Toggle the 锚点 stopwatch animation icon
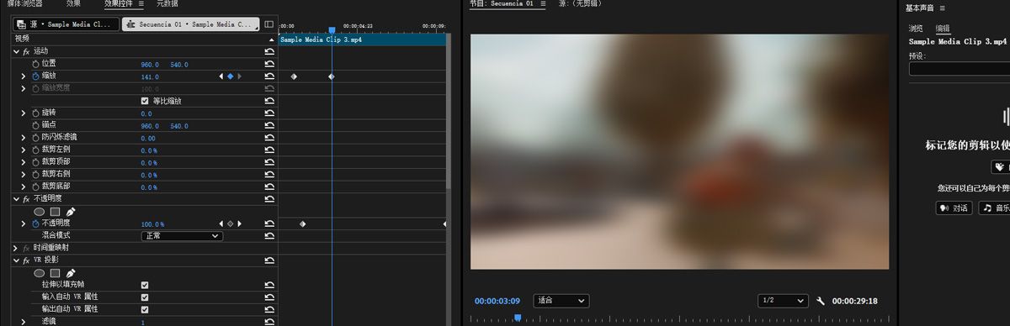 click(x=35, y=126)
